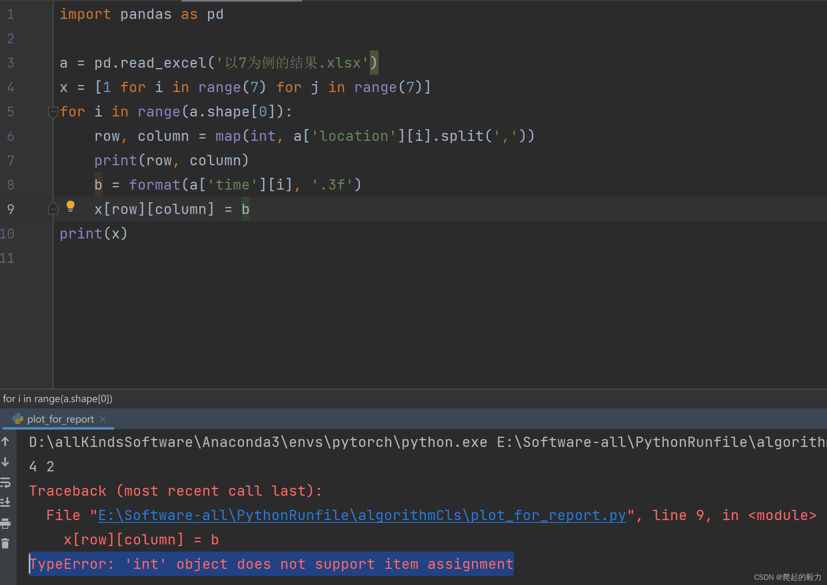Click the 'read_excel' call on line 3

tap(163, 63)
